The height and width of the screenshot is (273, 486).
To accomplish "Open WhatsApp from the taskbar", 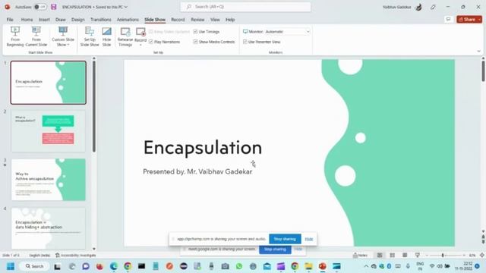I will pos(239,266).
